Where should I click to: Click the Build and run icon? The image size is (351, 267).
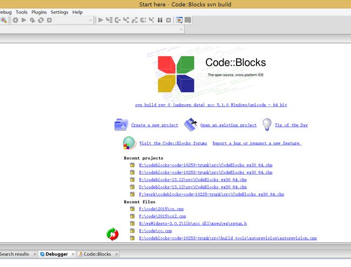coord(32,20)
